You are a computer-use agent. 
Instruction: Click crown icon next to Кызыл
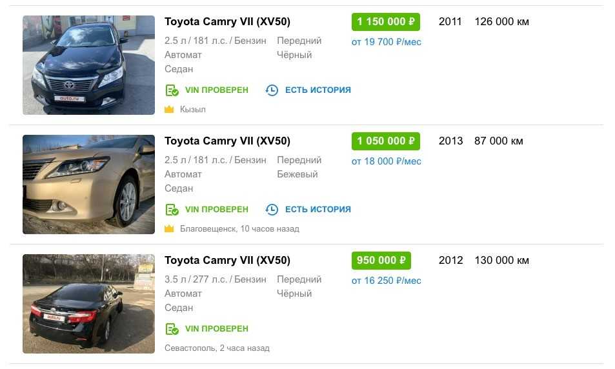tap(169, 110)
